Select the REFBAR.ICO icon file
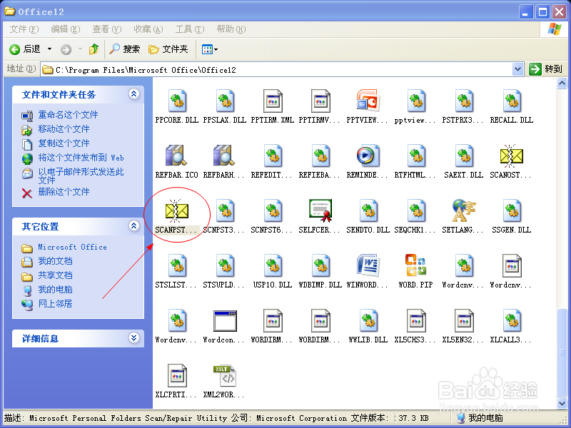This screenshot has width=571, height=428. tap(176, 156)
